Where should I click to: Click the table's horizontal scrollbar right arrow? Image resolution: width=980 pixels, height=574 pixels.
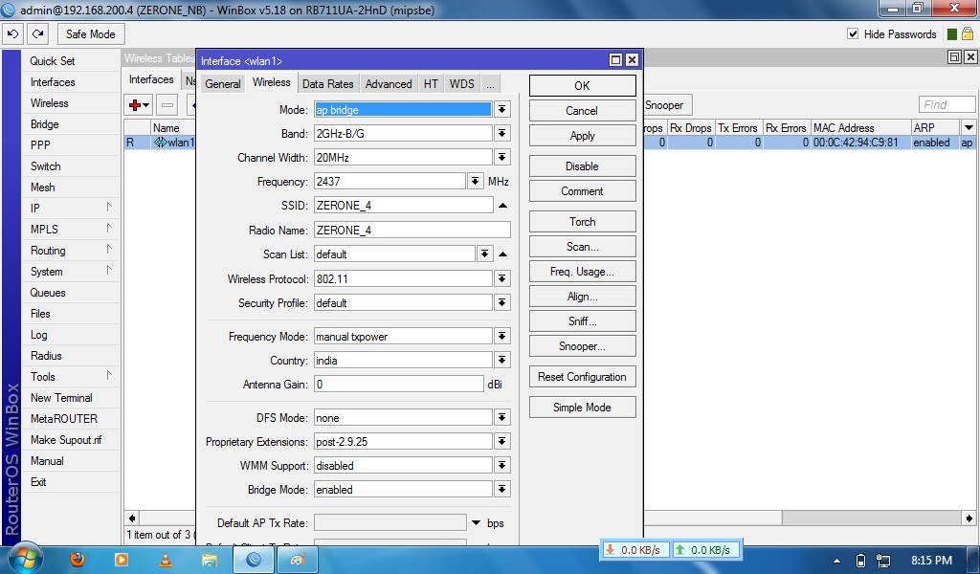[x=969, y=519]
